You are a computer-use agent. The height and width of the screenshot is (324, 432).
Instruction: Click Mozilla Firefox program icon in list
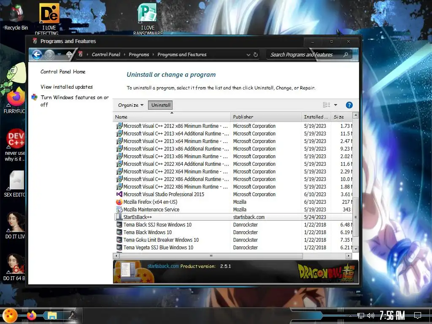(119, 202)
